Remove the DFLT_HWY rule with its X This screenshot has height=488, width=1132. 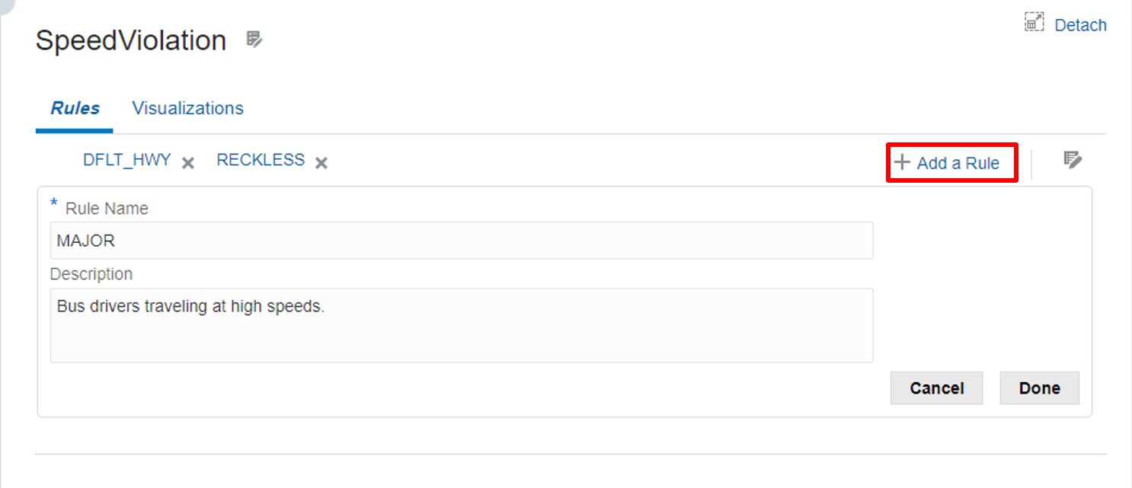[188, 162]
